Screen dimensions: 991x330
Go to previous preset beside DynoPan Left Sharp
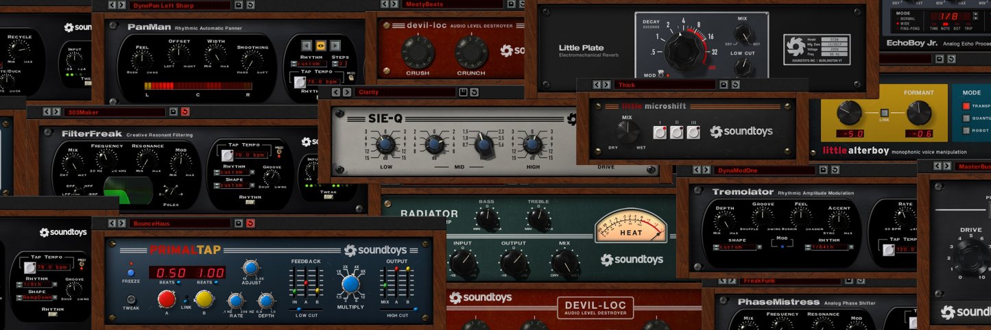112,5
